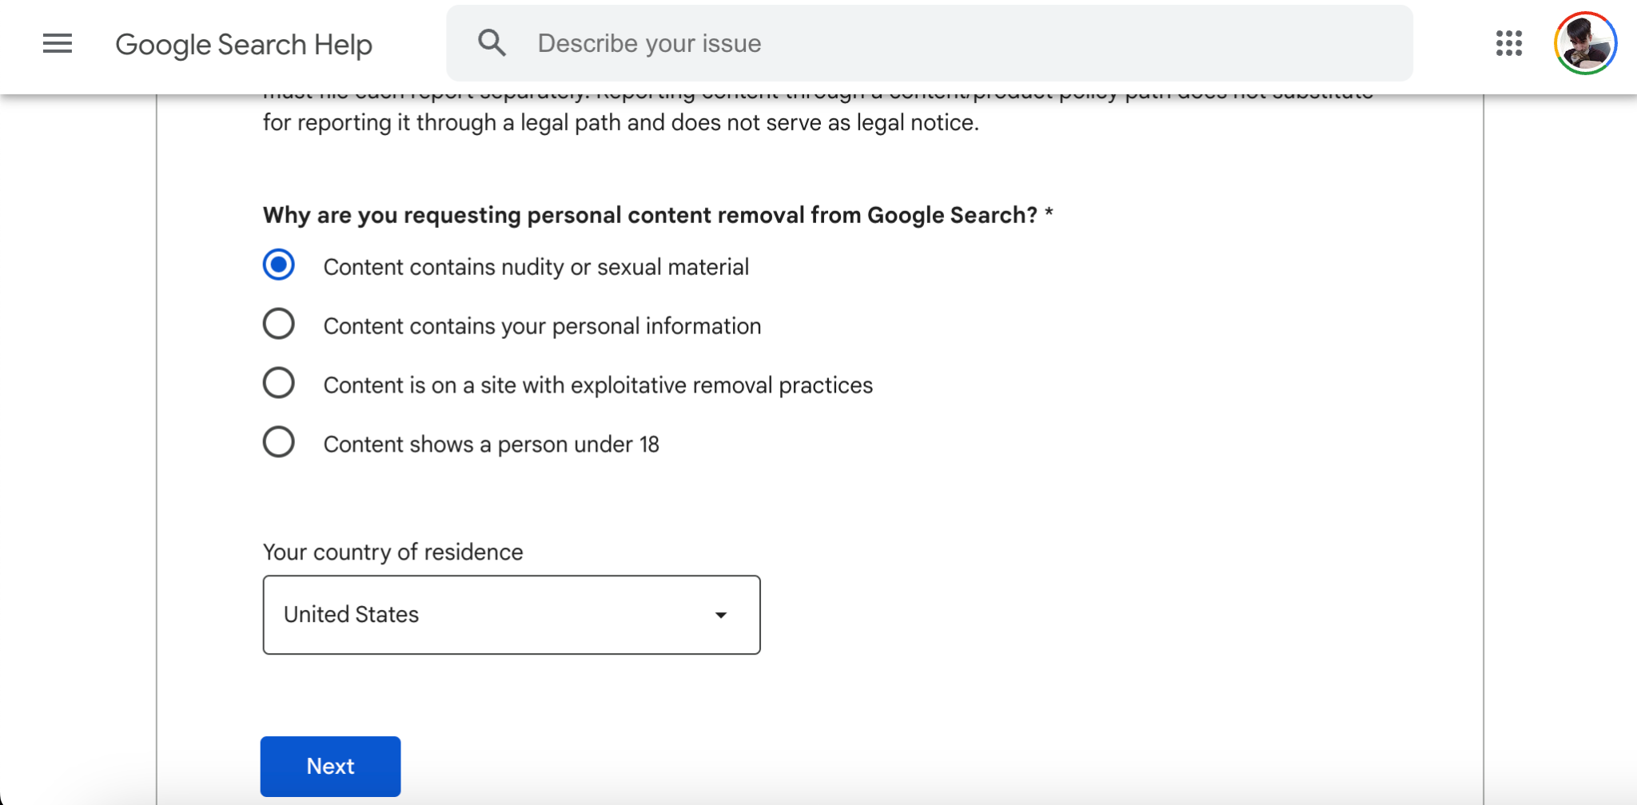Open the Google account profile picture
1637x805 pixels.
[1585, 43]
